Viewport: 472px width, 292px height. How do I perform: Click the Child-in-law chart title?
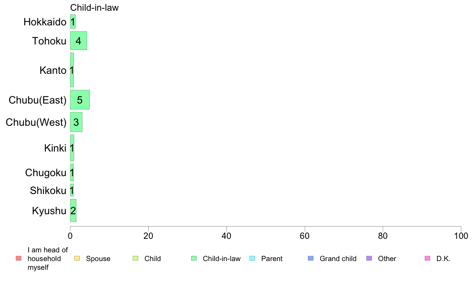pyautogui.click(x=95, y=8)
